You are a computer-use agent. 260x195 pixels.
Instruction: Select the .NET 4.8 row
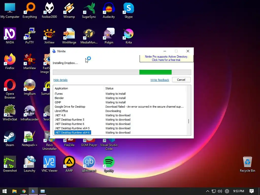119,115
